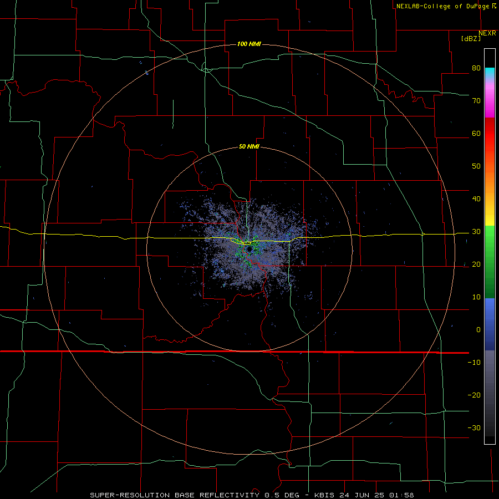Click the [dBZ] units label
Screen dimensions: 499x499
(x=471, y=39)
